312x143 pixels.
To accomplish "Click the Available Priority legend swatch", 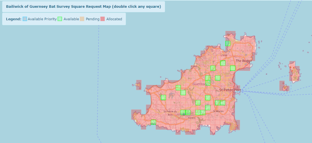I will pyautogui.click(x=25, y=19).
